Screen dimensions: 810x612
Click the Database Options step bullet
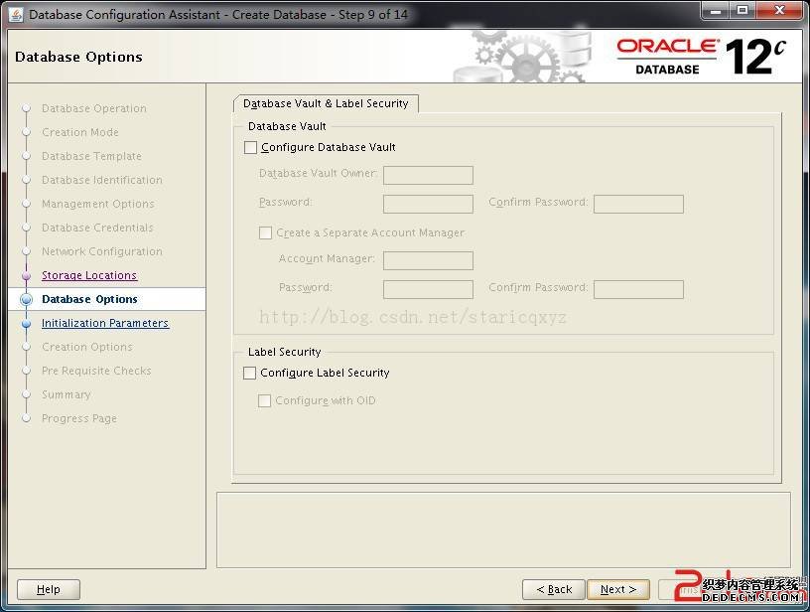point(27,299)
